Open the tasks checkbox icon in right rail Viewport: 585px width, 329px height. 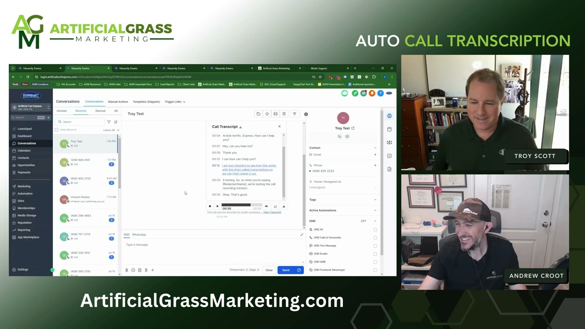click(389, 156)
